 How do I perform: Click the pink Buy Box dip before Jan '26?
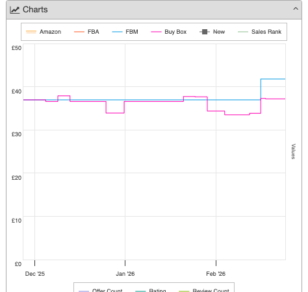tap(115, 113)
